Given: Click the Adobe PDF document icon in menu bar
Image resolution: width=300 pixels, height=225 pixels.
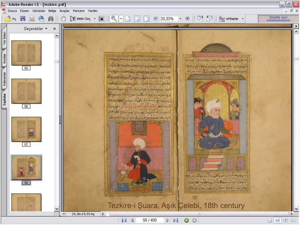Looking at the screenshot, I should tap(4, 11).
